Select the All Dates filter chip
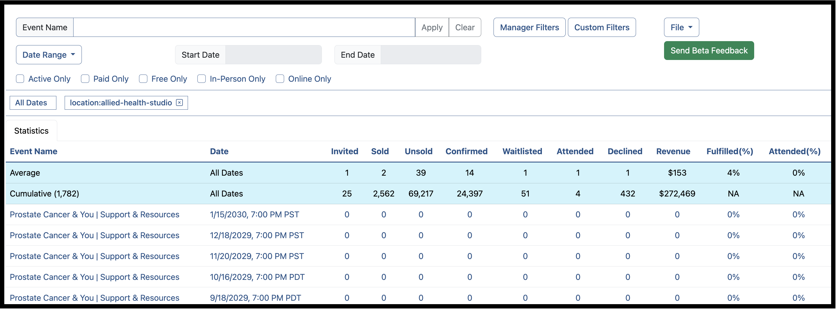The height and width of the screenshot is (309, 836). 33,103
